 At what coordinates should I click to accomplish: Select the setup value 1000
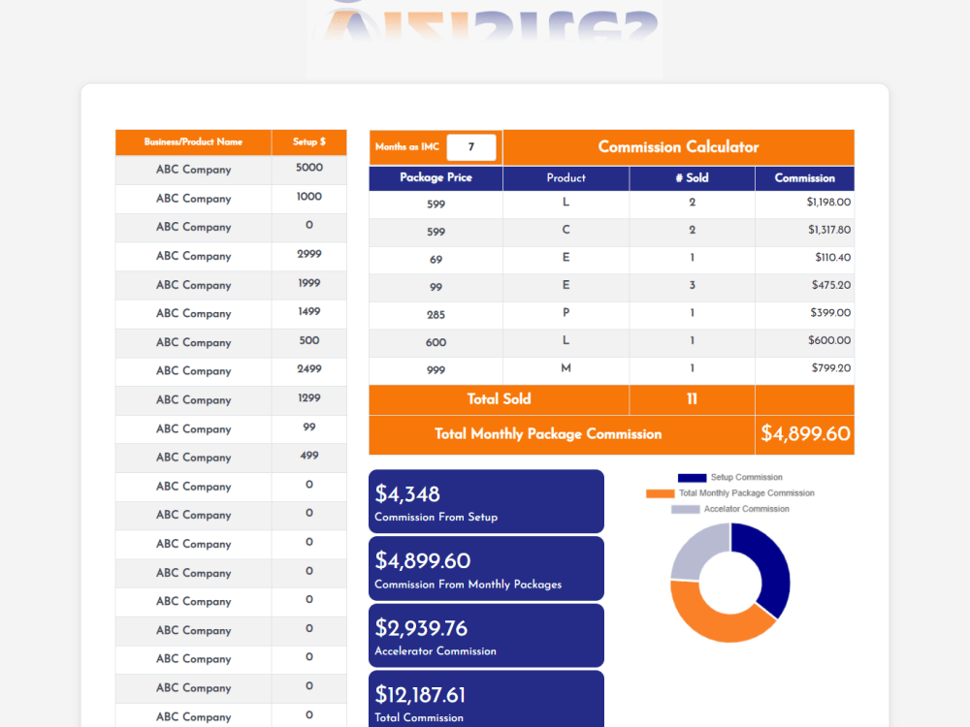(x=309, y=197)
